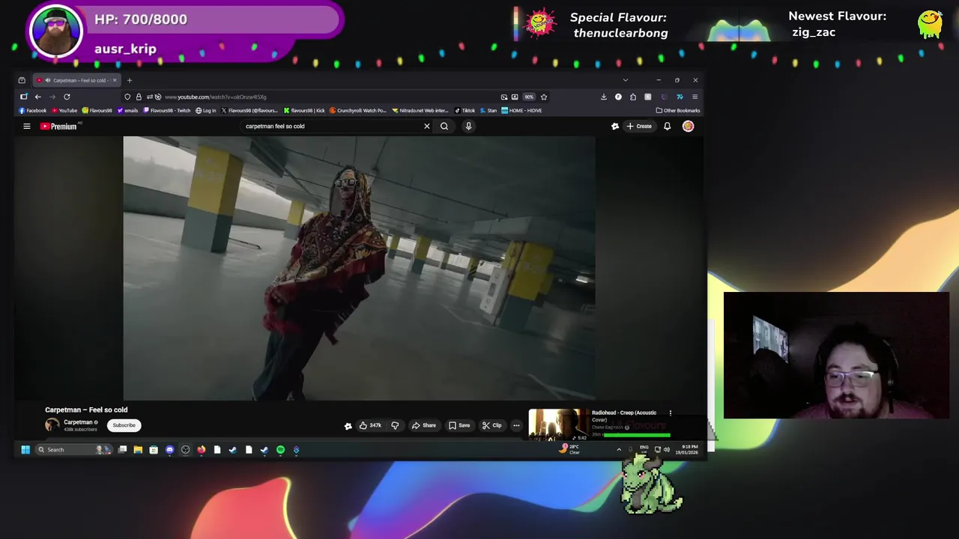Bookmark this page with the star icon

(x=544, y=97)
